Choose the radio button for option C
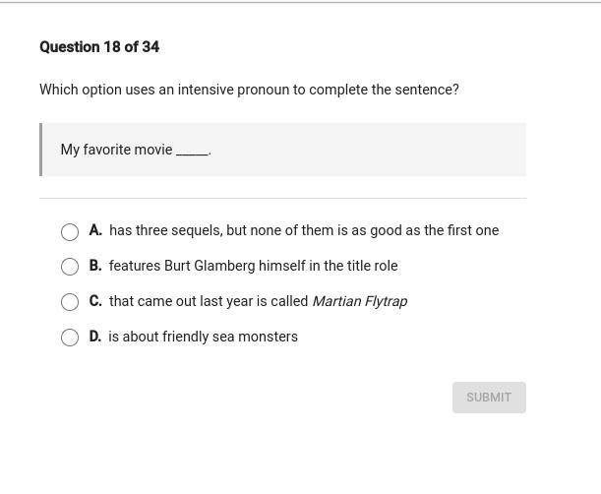Screen dimensions: 601x494 (x=70, y=302)
